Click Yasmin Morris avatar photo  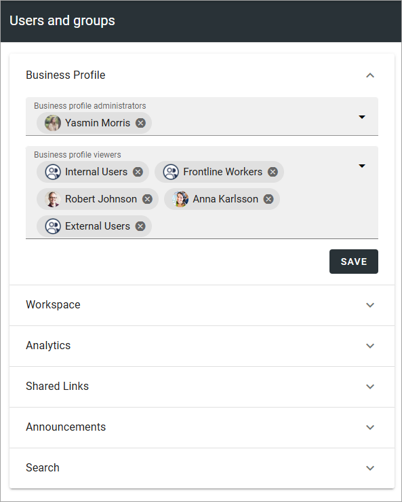(x=53, y=123)
